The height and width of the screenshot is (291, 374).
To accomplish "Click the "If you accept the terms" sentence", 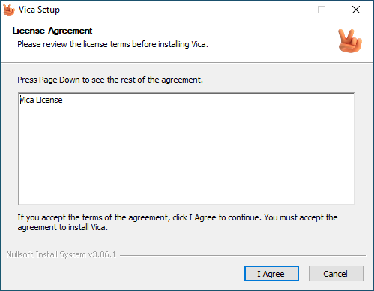I will click(178, 217).
